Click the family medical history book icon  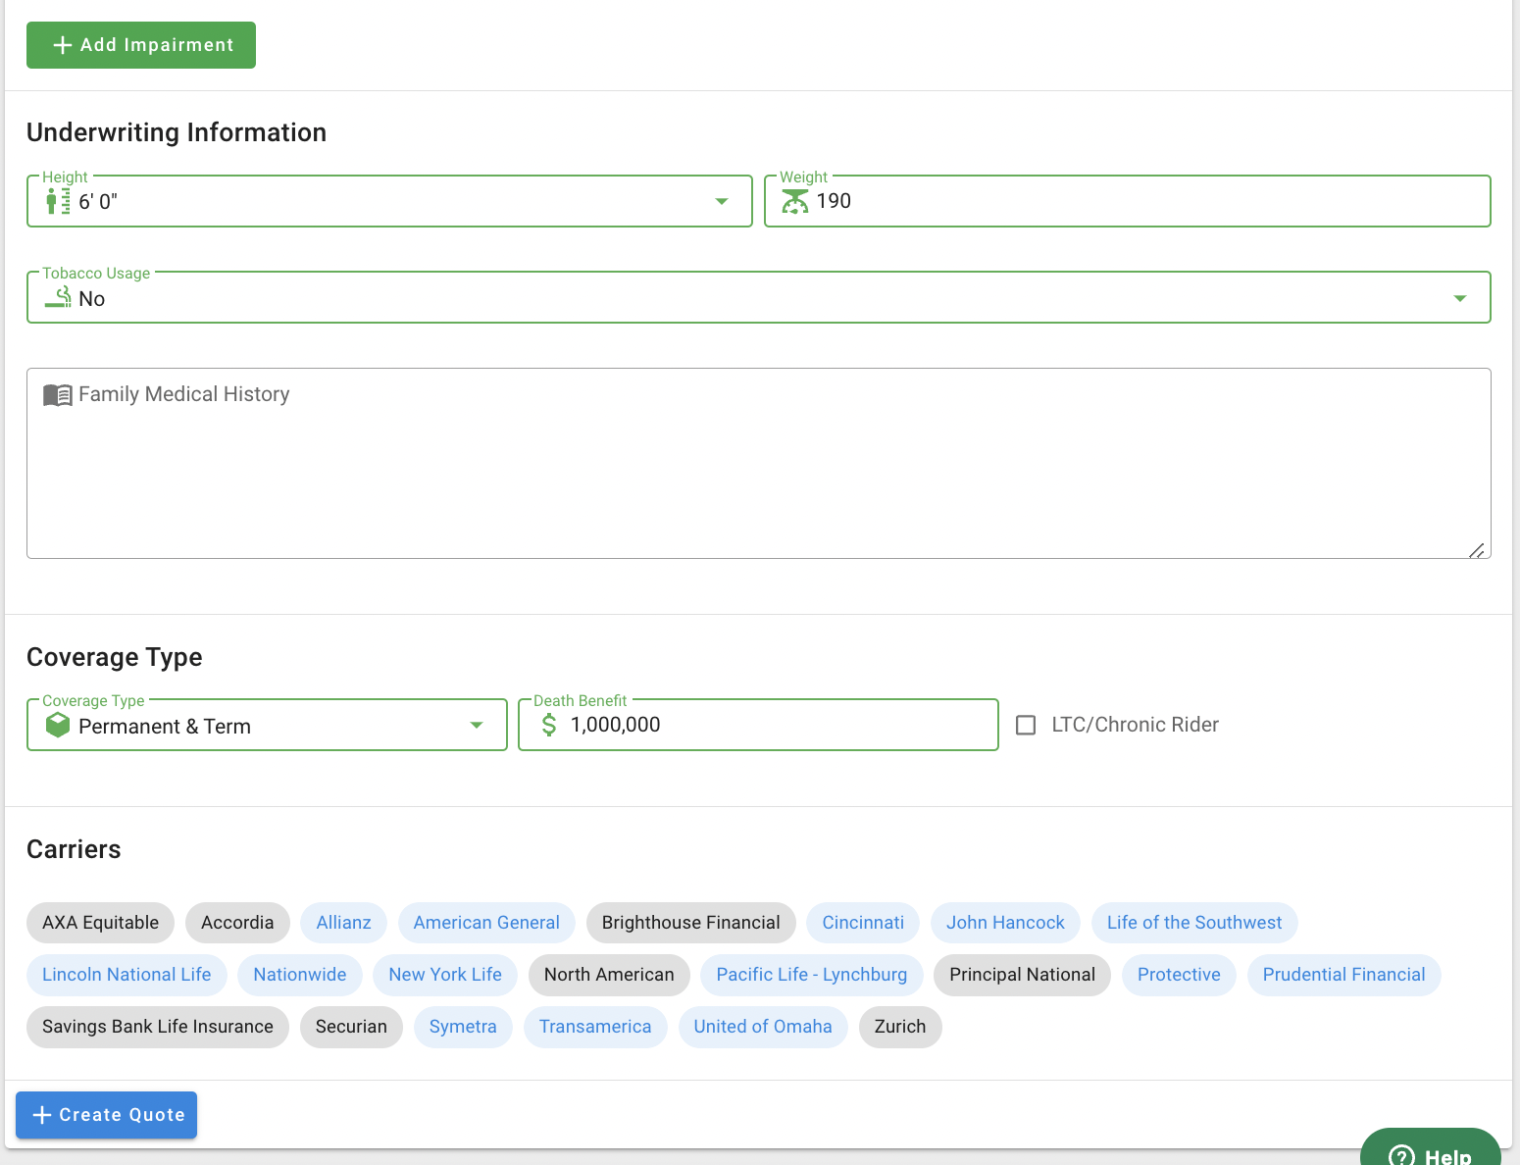click(x=58, y=395)
